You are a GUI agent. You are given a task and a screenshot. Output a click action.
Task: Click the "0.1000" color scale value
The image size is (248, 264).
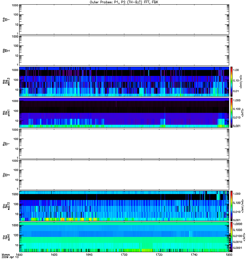click(x=237, y=230)
